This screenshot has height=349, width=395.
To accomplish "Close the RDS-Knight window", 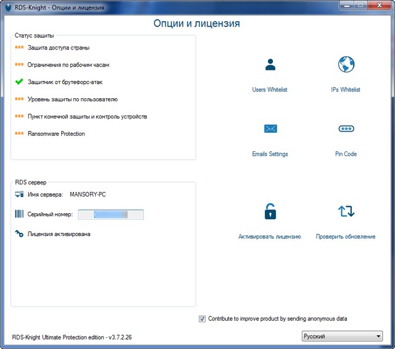I will pyautogui.click(x=380, y=6).
